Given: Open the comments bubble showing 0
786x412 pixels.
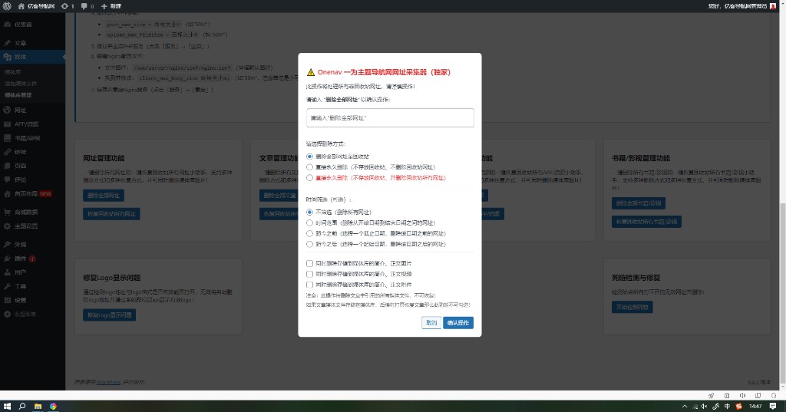Looking at the screenshot, I should (88, 6).
